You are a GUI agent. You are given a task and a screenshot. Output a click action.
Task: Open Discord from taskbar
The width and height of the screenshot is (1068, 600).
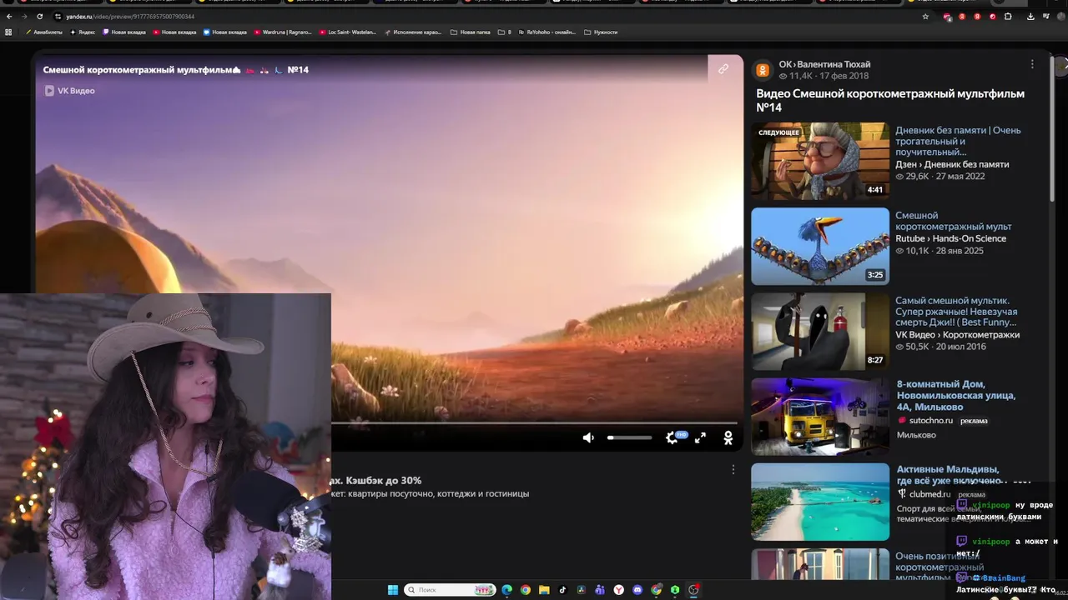tap(637, 590)
